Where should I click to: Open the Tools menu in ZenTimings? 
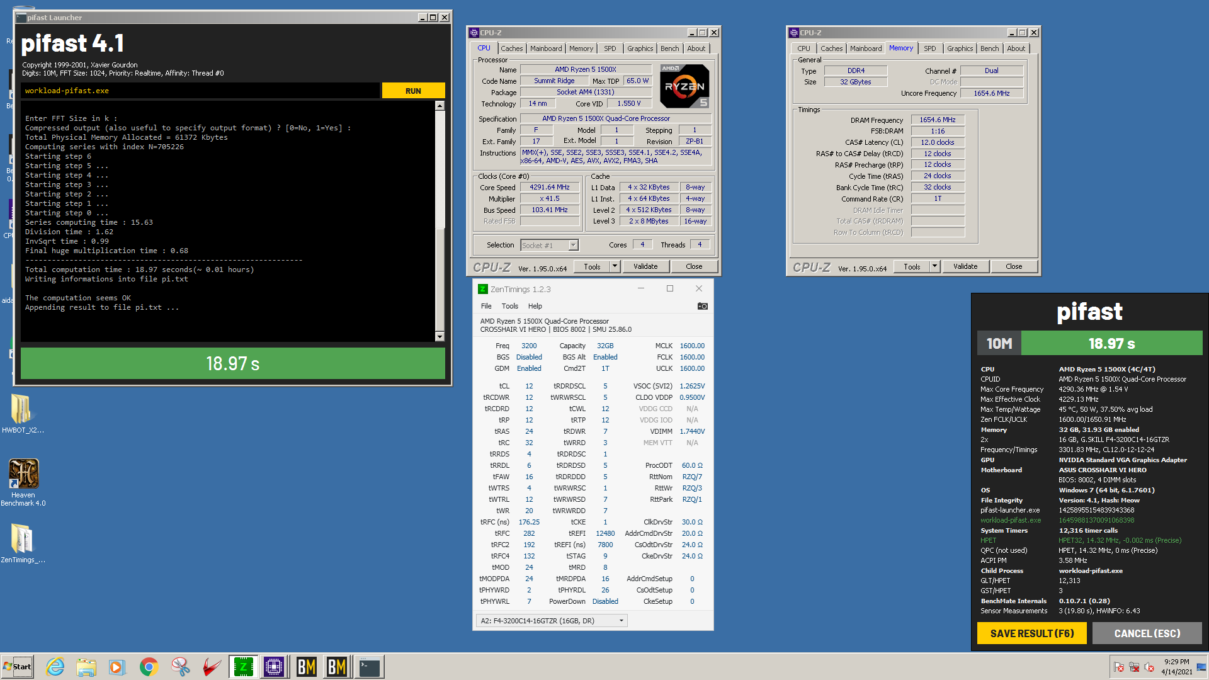coord(509,306)
